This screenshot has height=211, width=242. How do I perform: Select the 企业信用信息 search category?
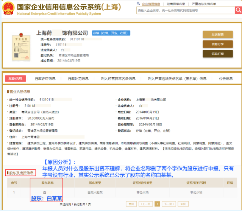[151, 4]
